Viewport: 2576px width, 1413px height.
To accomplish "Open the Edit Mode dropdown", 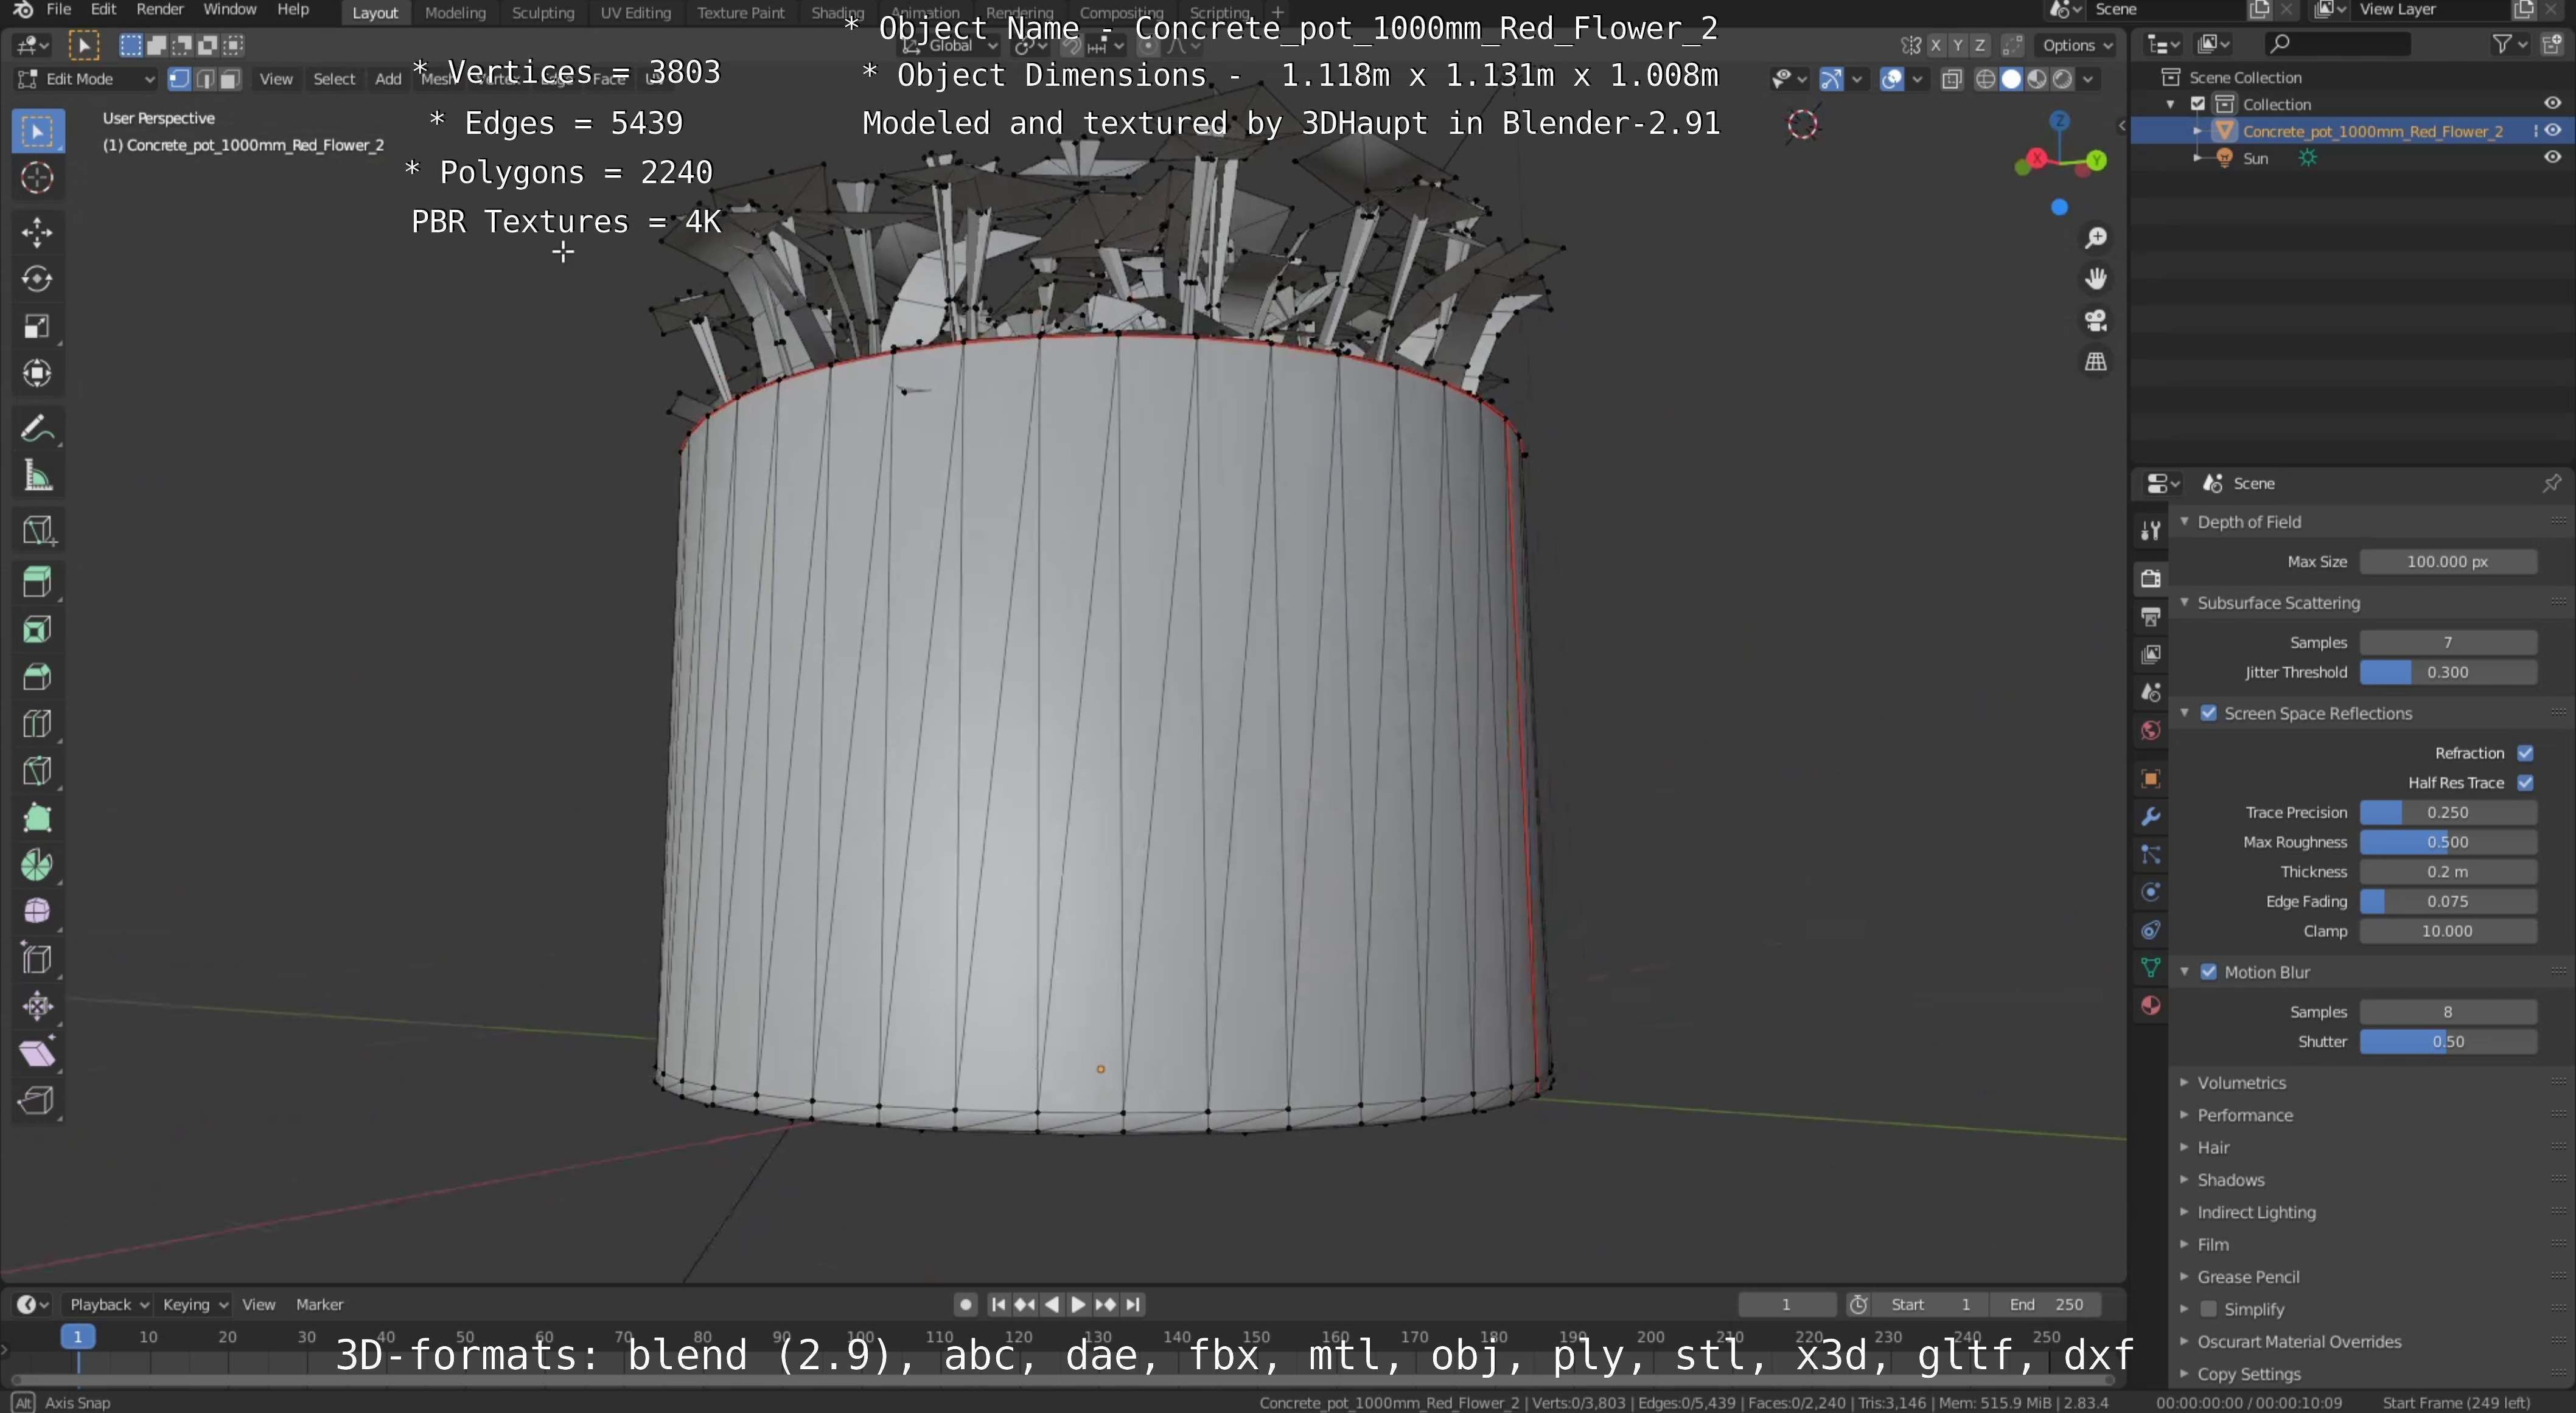I will pyautogui.click(x=87, y=79).
